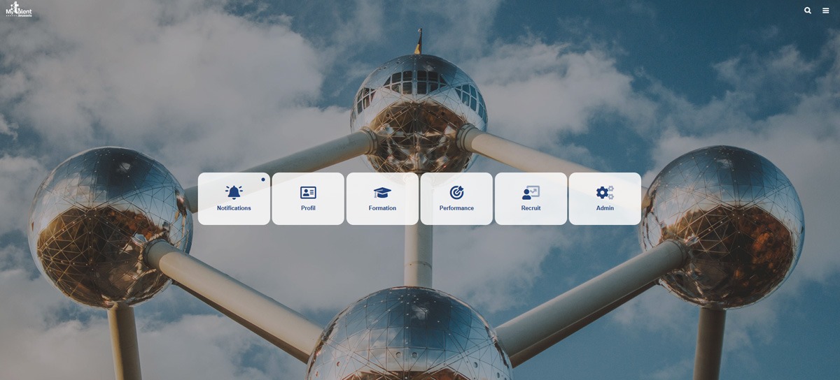This screenshot has height=380, width=840.
Task: Select the Formation text label
Action: [x=382, y=208]
